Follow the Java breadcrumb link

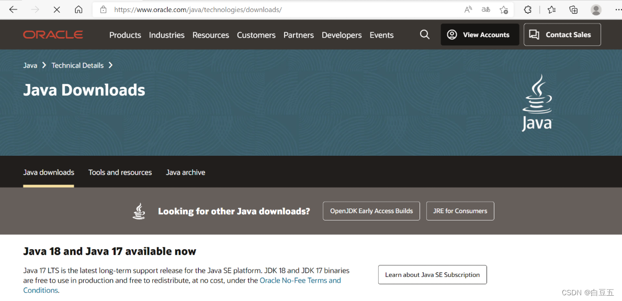coord(30,65)
